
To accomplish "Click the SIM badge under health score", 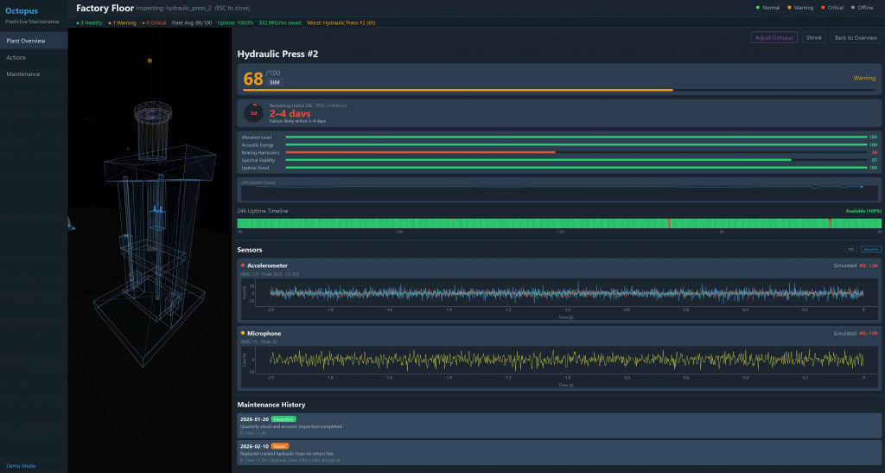I will (x=275, y=82).
